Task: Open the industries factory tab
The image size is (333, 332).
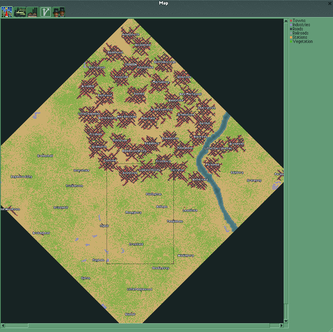Action: click(33, 12)
